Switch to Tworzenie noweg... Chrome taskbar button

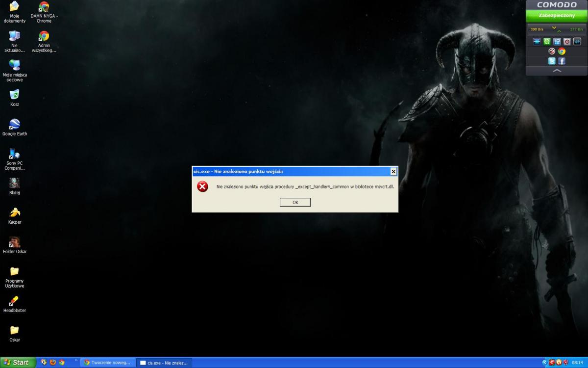(108, 363)
